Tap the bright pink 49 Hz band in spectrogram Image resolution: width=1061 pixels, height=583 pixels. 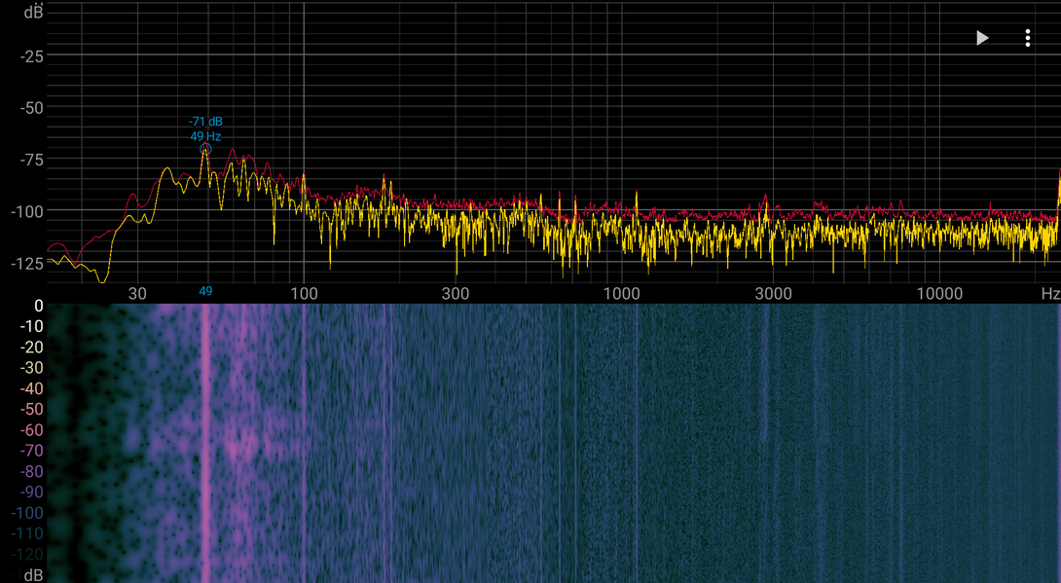pyautogui.click(x=205, y=443)
